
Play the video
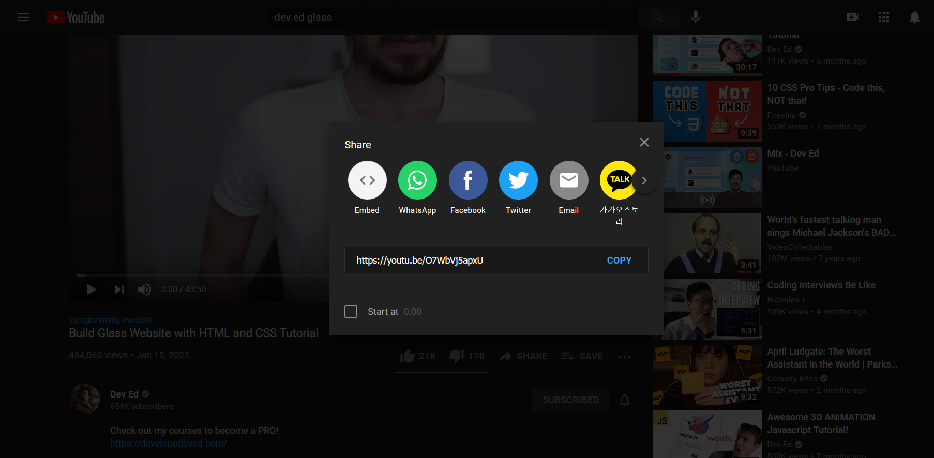pos(91,289)
